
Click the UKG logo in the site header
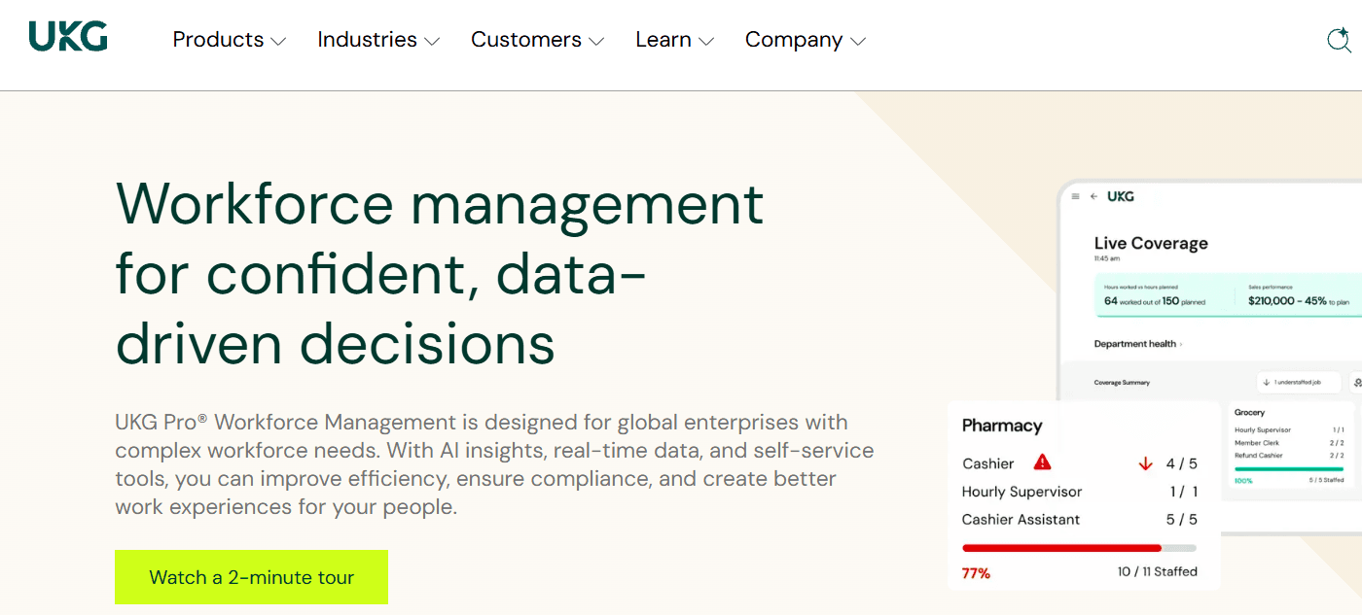click(68, 37)
